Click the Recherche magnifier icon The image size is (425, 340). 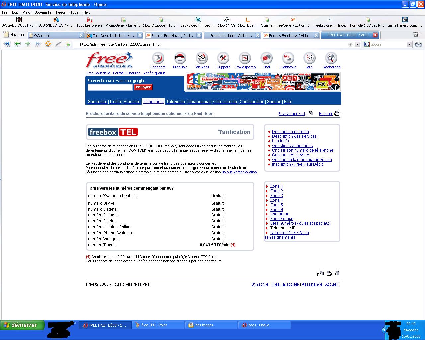click(331, 58)
